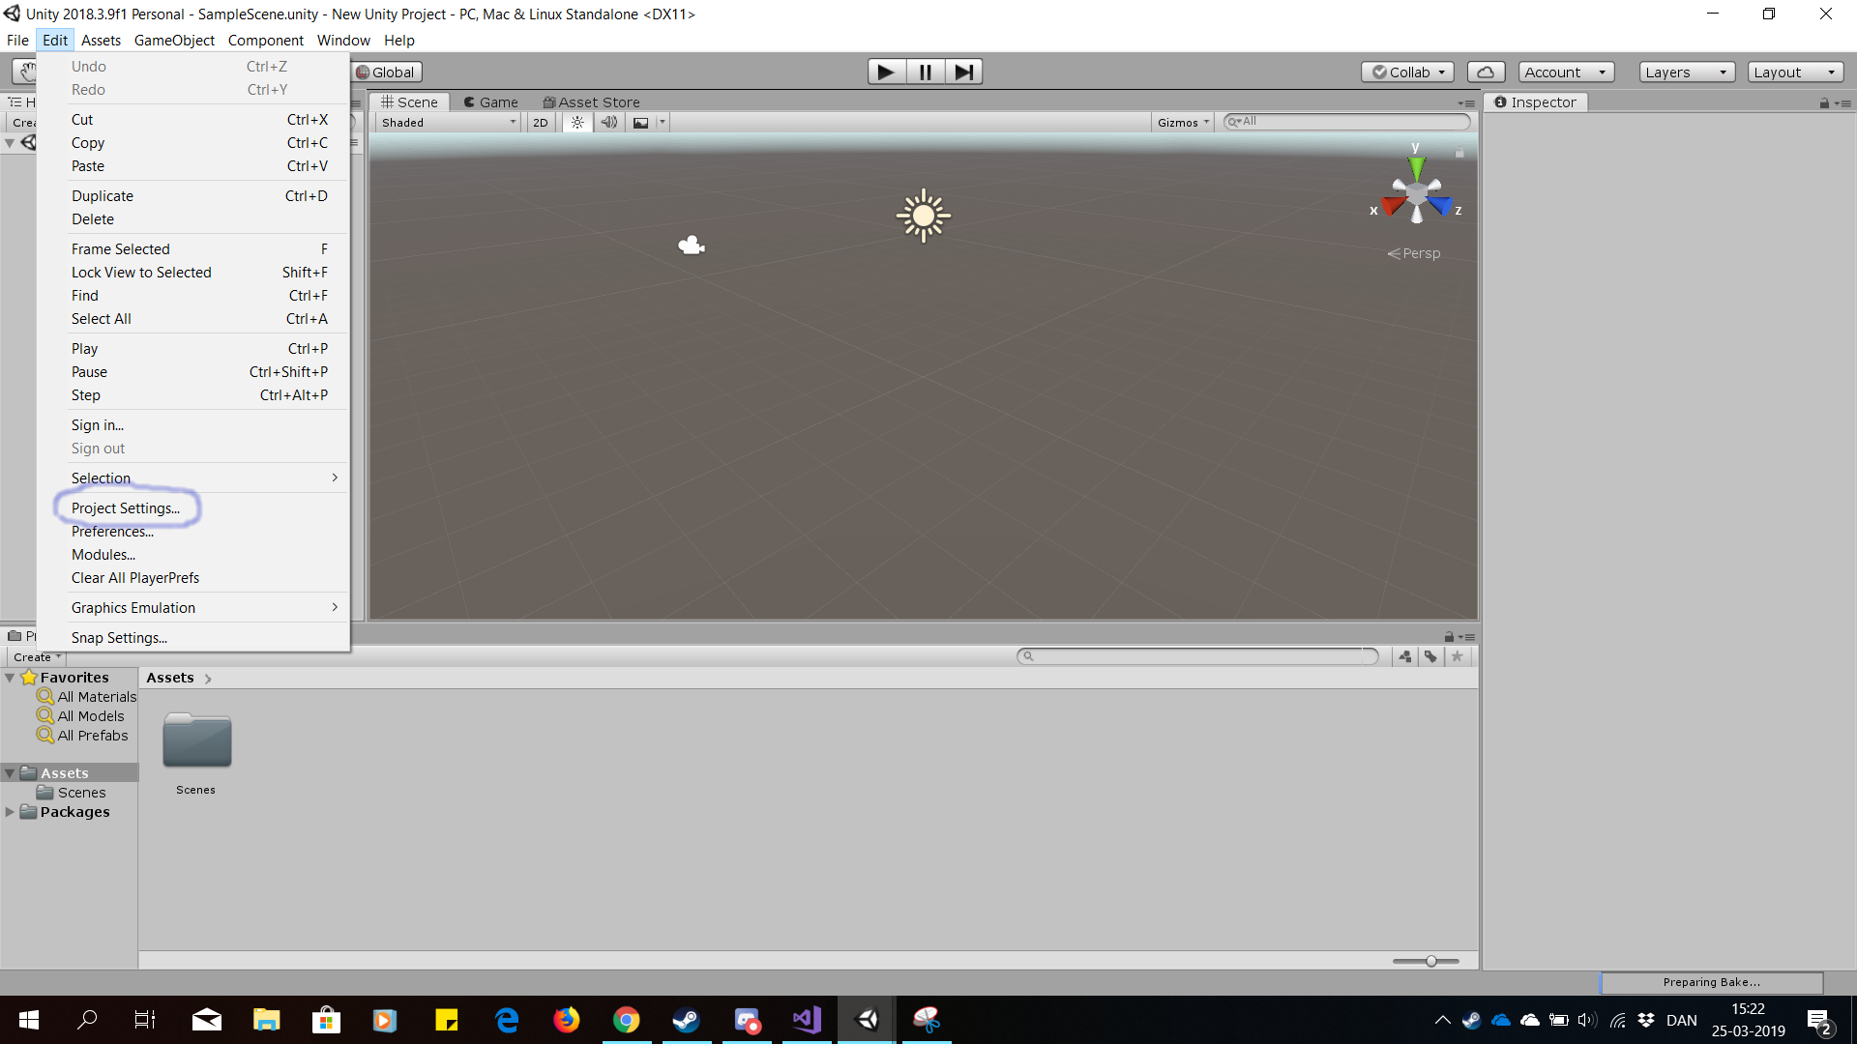Open the Shaded draw mode dropdown

pyautogui.click(x=448, y=123)
